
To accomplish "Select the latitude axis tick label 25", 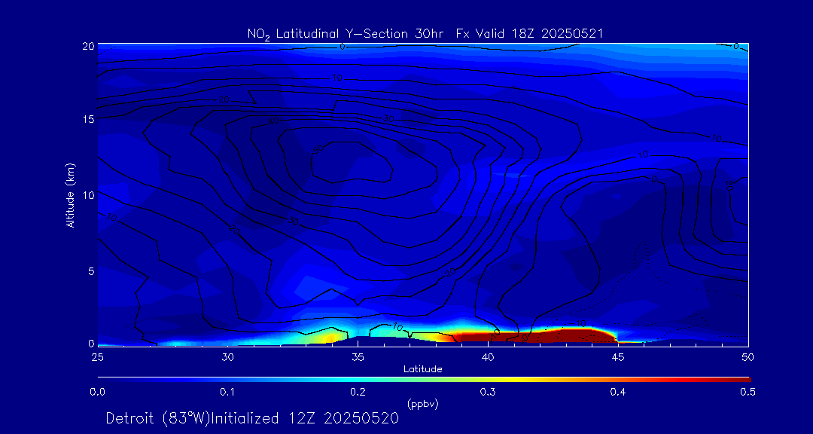I will tap(97, 357).
